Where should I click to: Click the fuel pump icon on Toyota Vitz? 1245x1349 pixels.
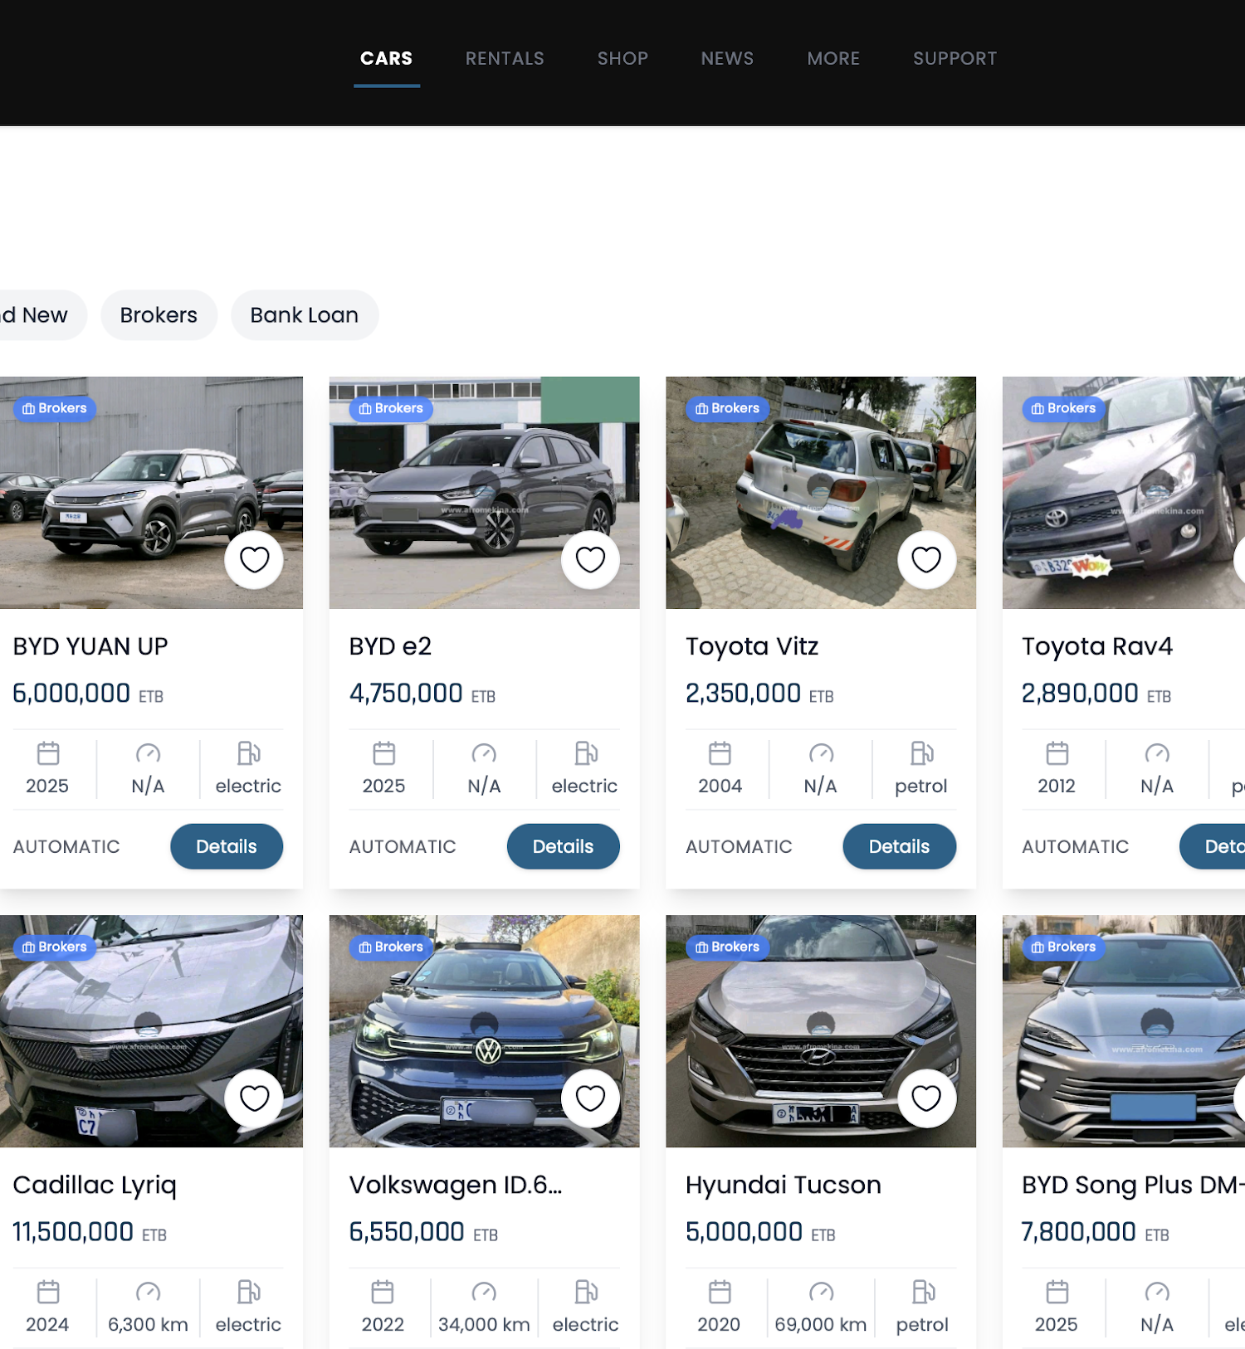[x=921, y=753]
